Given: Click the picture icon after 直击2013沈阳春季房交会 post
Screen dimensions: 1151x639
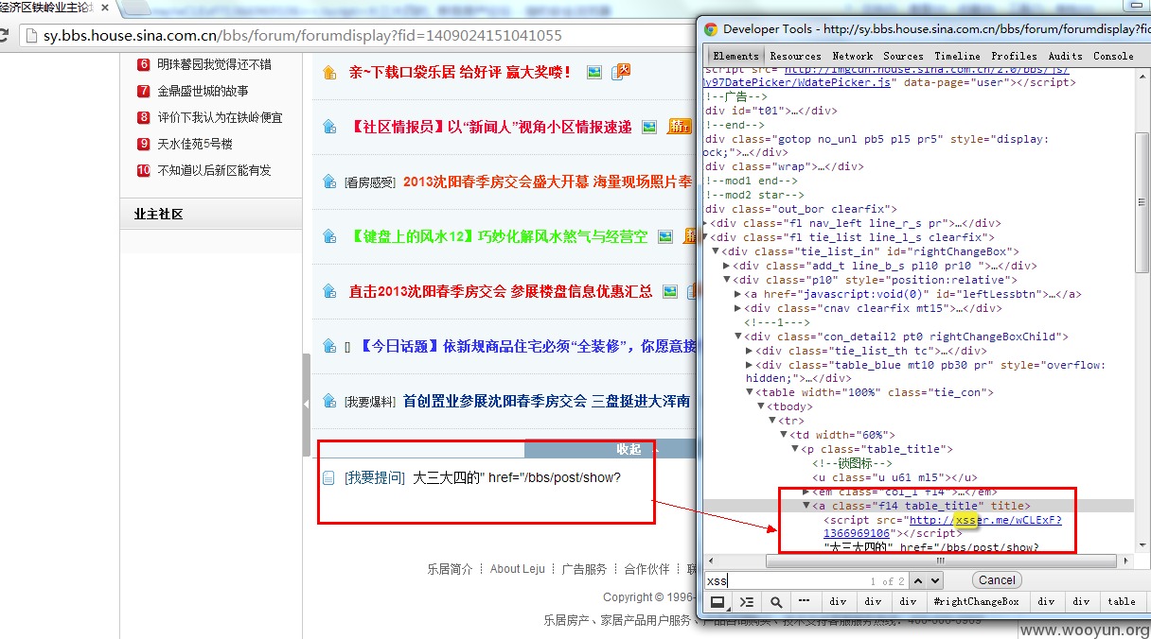Looking at the screenshot, I should [x=670, y=291].
